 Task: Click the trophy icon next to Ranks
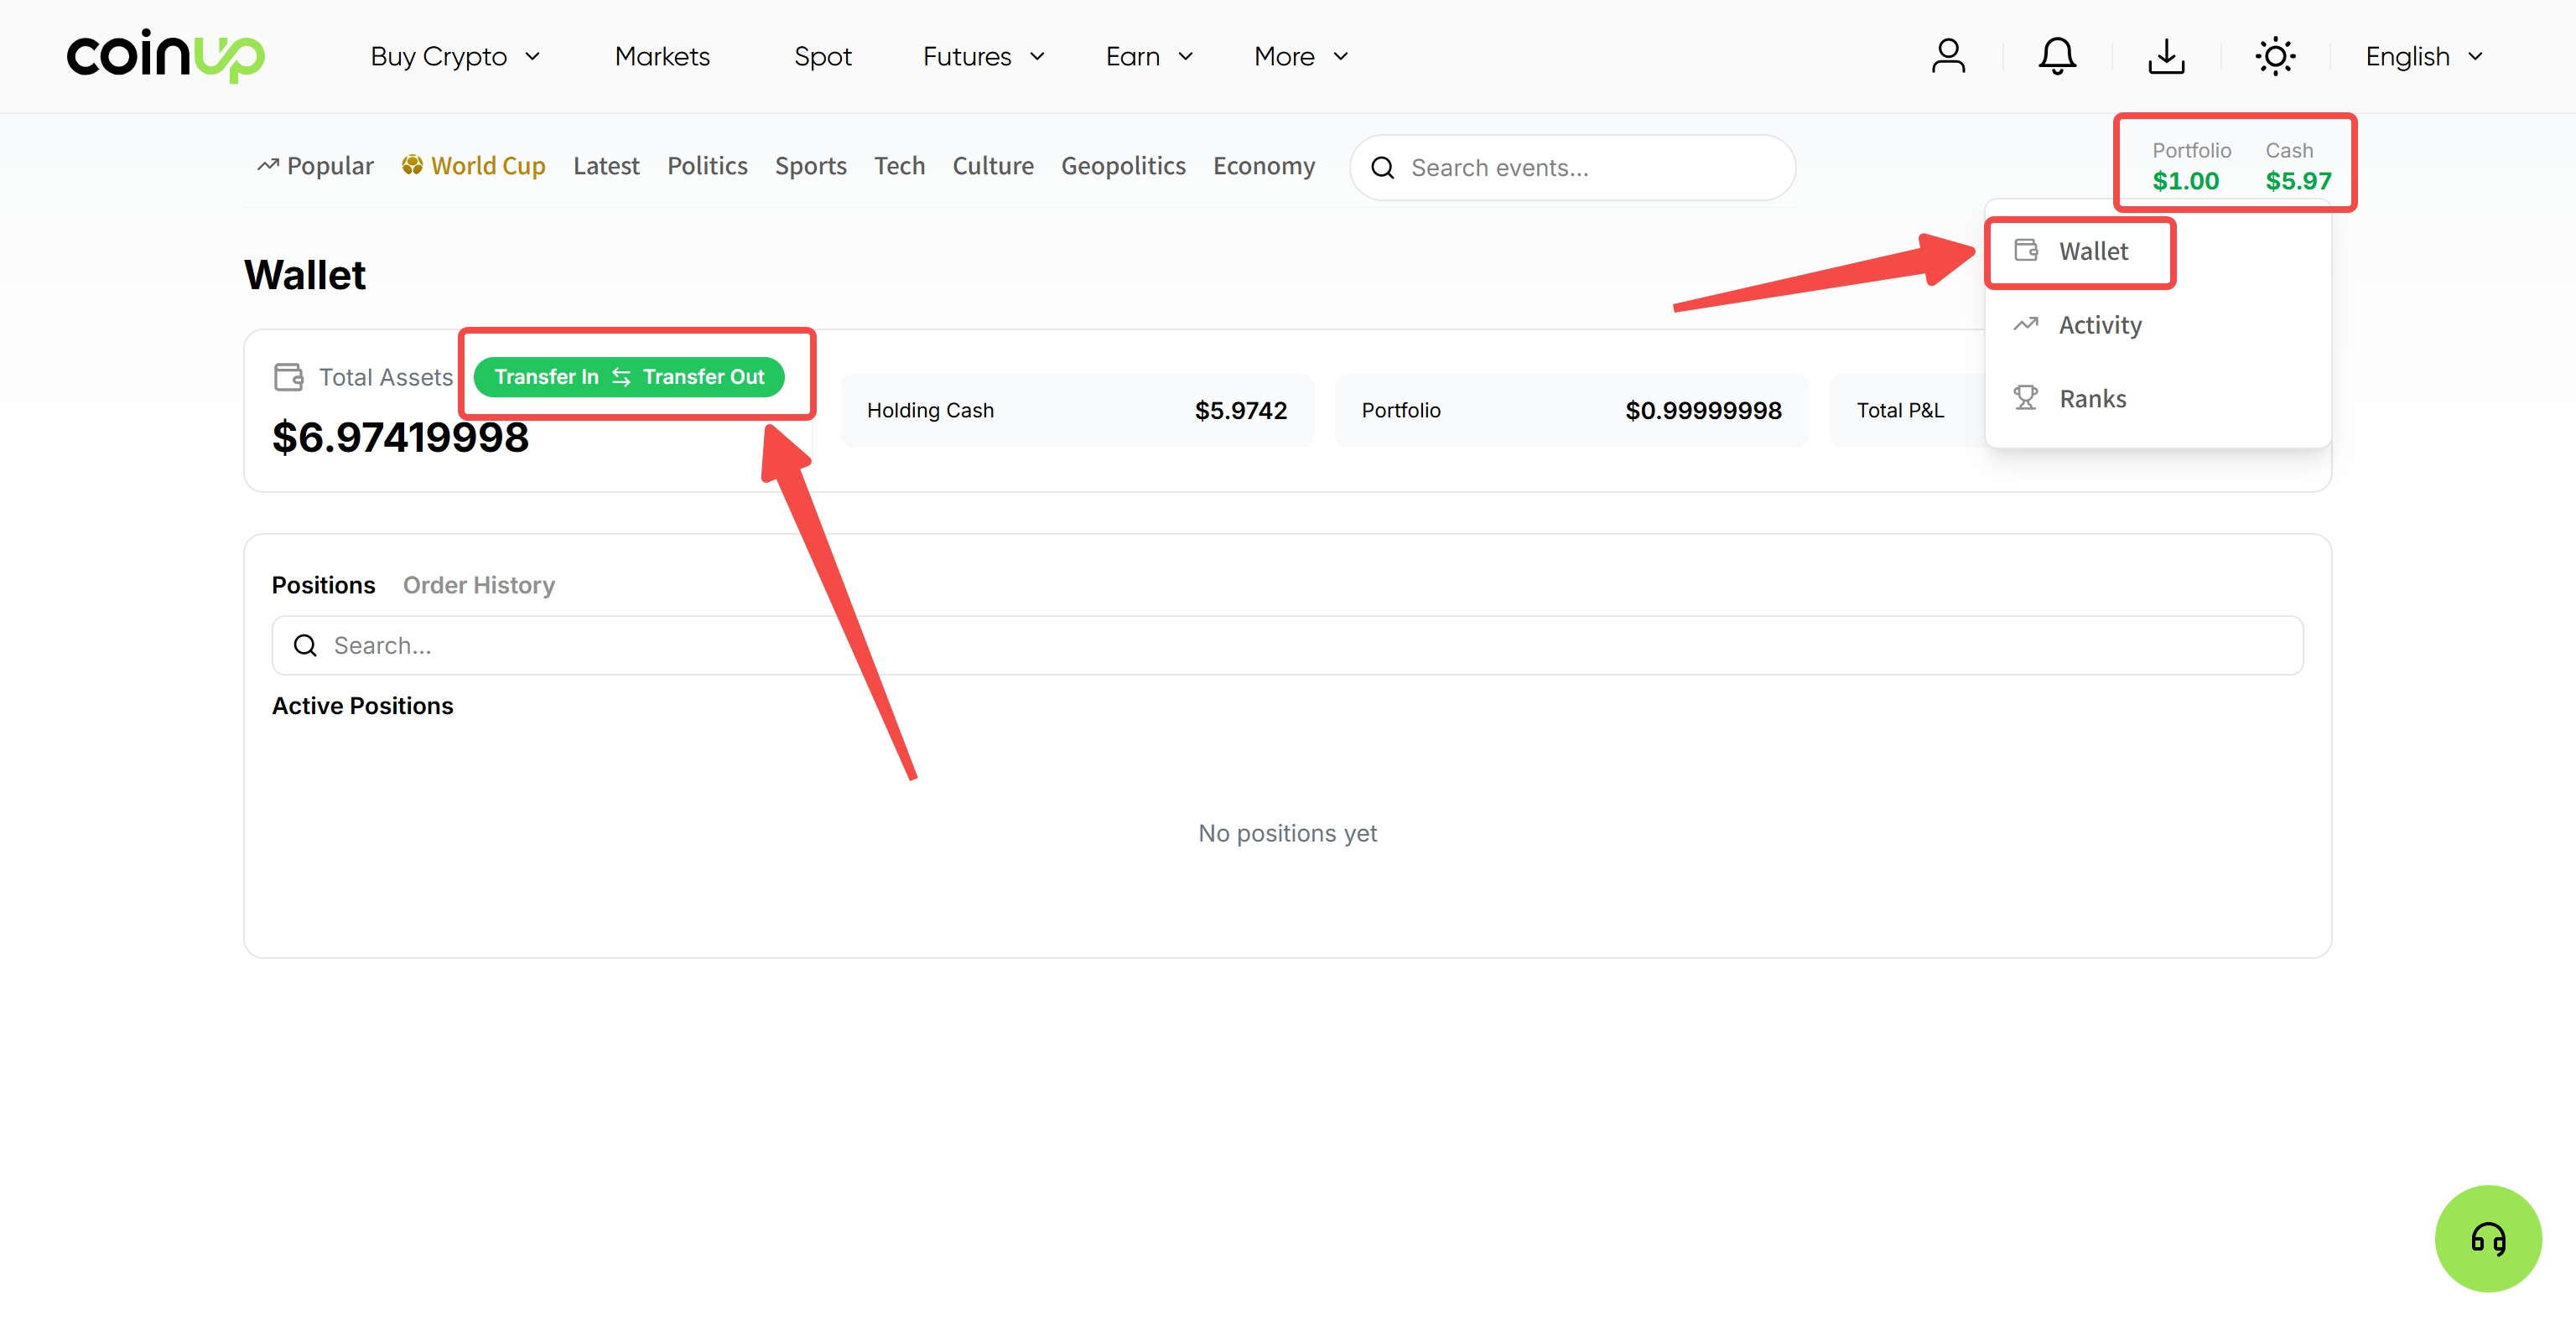(2026, 397)
